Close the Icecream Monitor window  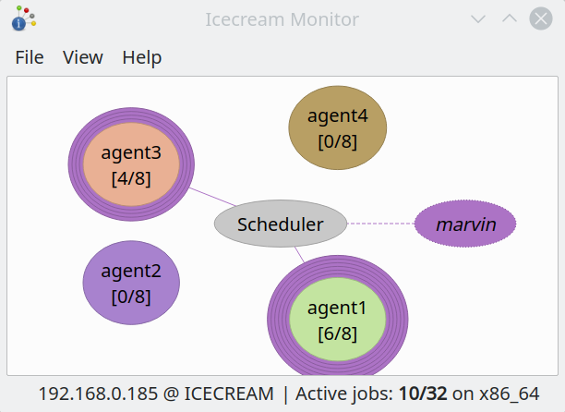tap(541, 18)
